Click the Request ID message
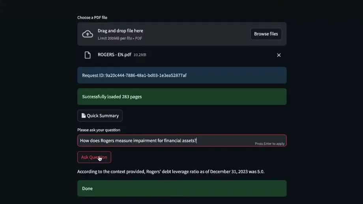The height and width of the screenshot is (204, 363). [x=182, y=75]
